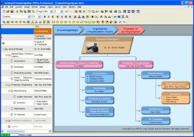The height and width of the screenshot is (137, 194).
Task: Toggle italic formatting
Action: click(48, 17)
